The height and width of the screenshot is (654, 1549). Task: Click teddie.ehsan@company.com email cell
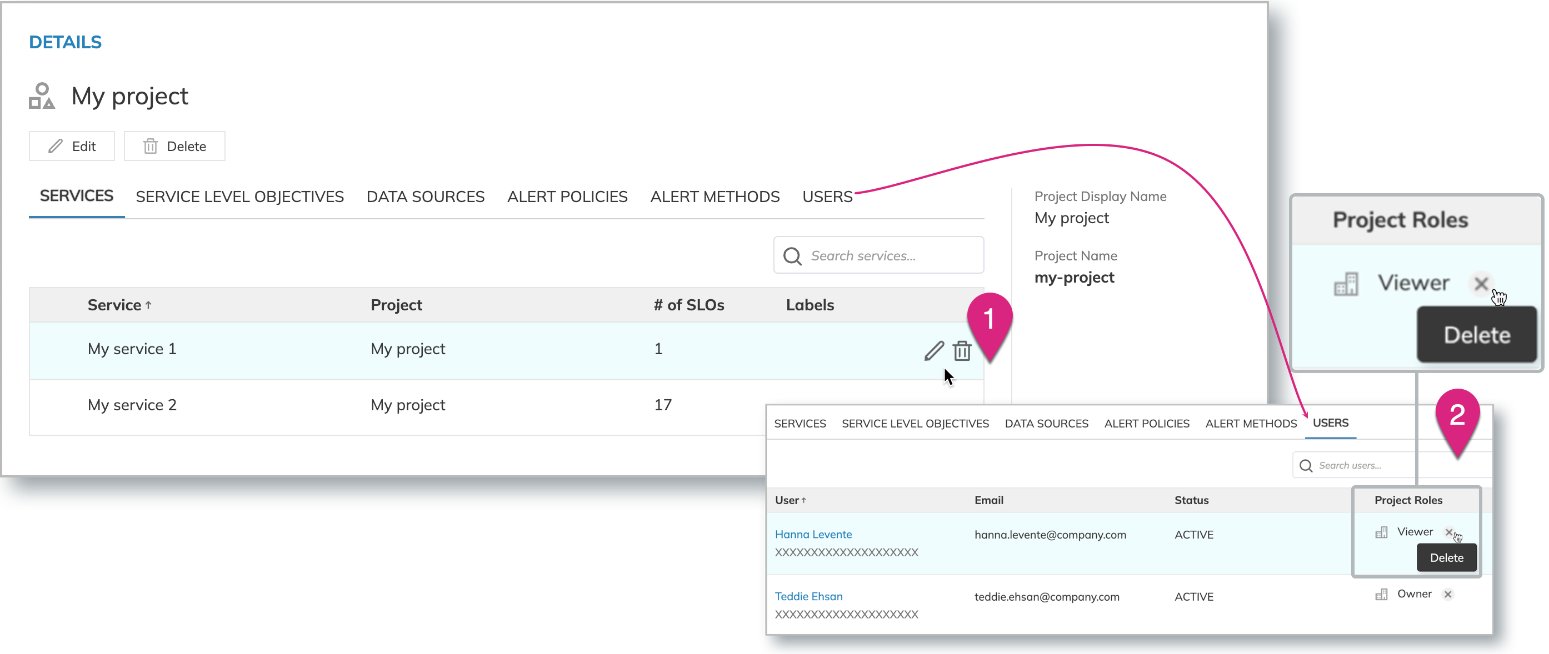click(1046, 596)
